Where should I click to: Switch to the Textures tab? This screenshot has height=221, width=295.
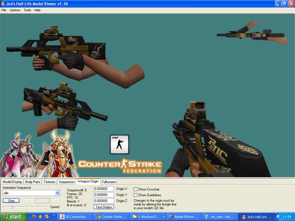pyautogui.click(x=49, y=182)
